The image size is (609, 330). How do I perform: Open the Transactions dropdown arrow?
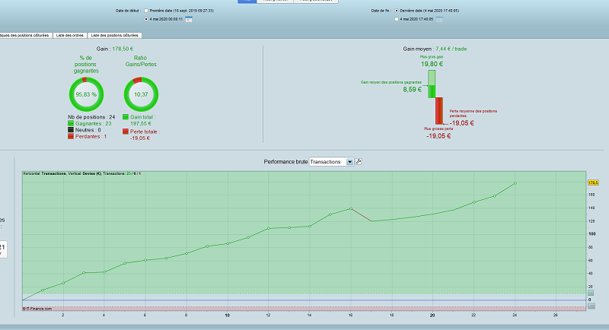(350, 162)
